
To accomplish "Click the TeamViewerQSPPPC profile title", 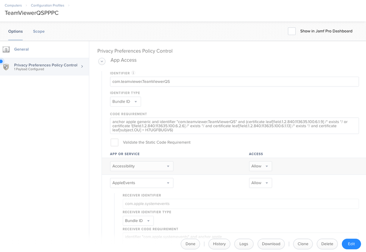I will coord(32,13).
